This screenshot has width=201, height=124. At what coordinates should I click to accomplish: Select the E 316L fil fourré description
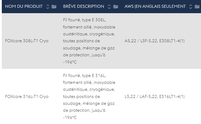click(89, 96)
